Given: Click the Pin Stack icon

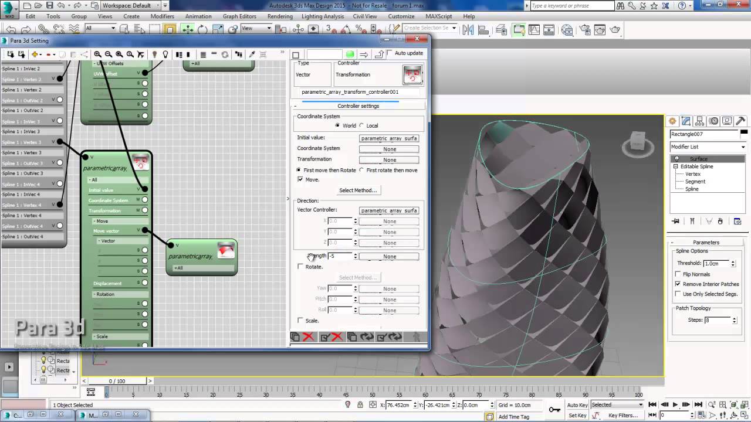Looking at the screenshot, I should (x=676, y=222).
